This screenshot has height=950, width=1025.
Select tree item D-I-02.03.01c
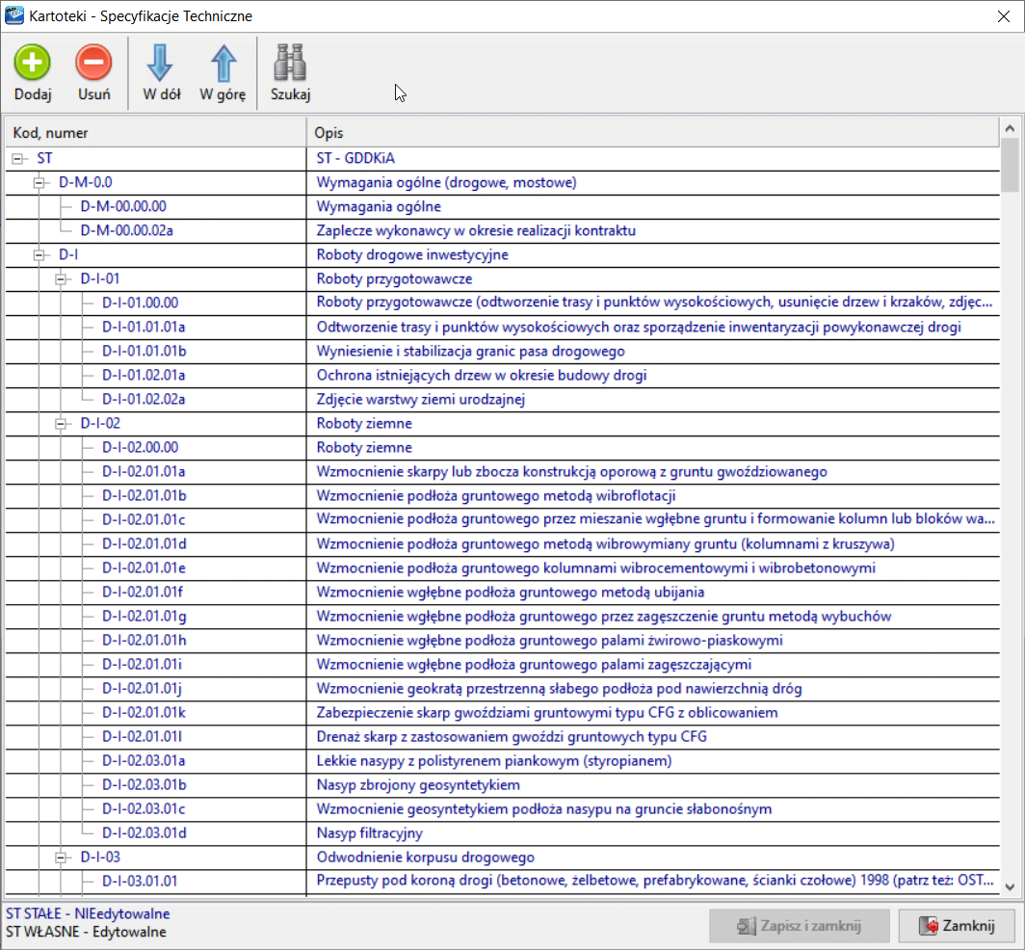[144, 809]
